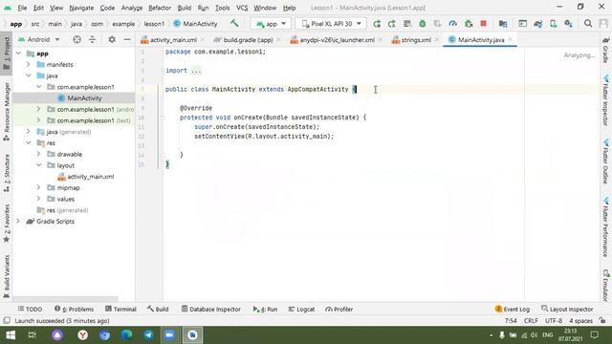This screenshot has height=344, width=612.
Task: Open the Flutter Performance side panel
Action: (x=605, y=227)
